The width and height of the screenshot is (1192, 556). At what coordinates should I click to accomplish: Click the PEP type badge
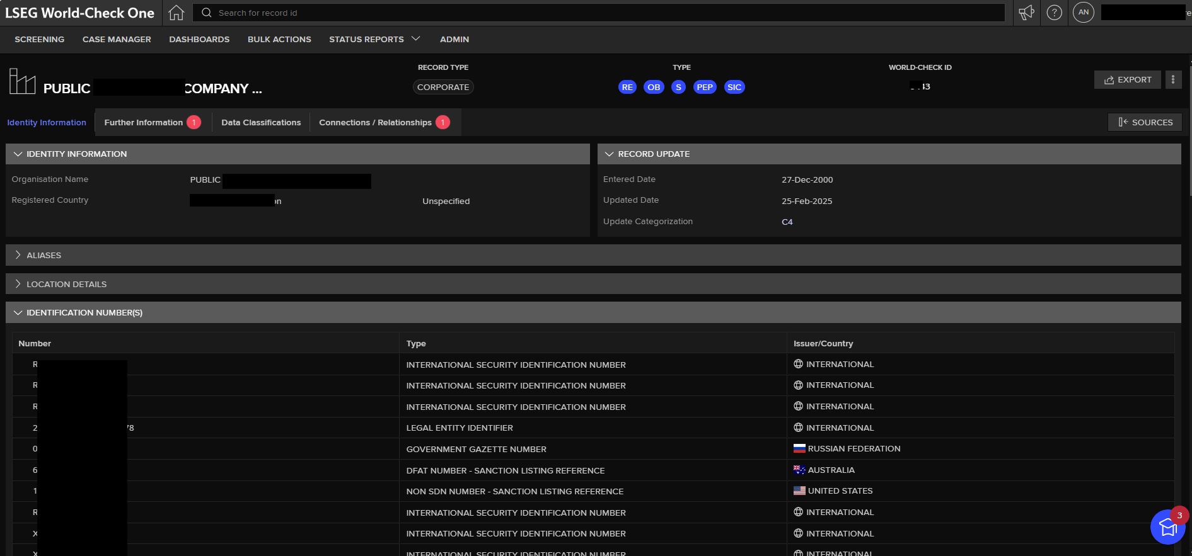(705, 87)
